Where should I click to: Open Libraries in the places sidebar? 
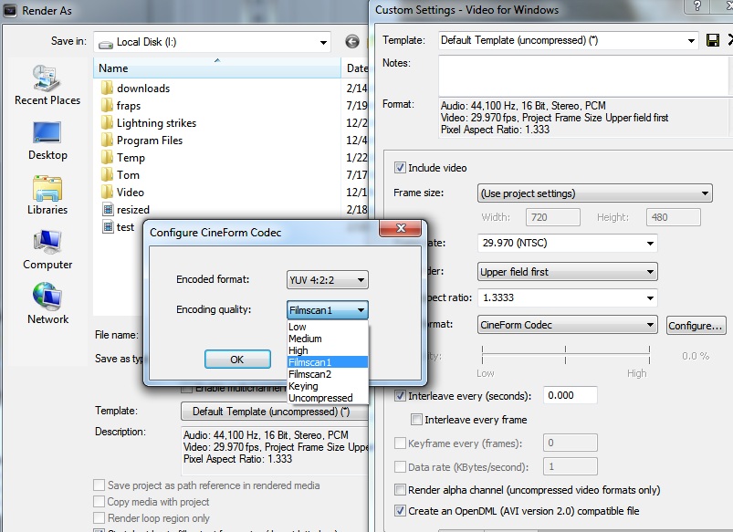[47, 195]
